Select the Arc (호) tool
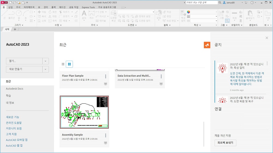 click(26, 15)
